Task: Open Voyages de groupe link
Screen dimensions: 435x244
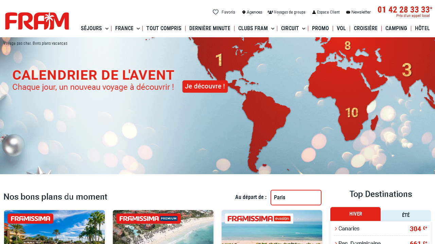Action: click(290, 12)
